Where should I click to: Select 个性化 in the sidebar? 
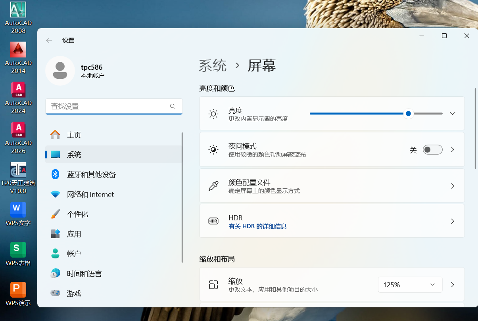(x=114, y=214)
